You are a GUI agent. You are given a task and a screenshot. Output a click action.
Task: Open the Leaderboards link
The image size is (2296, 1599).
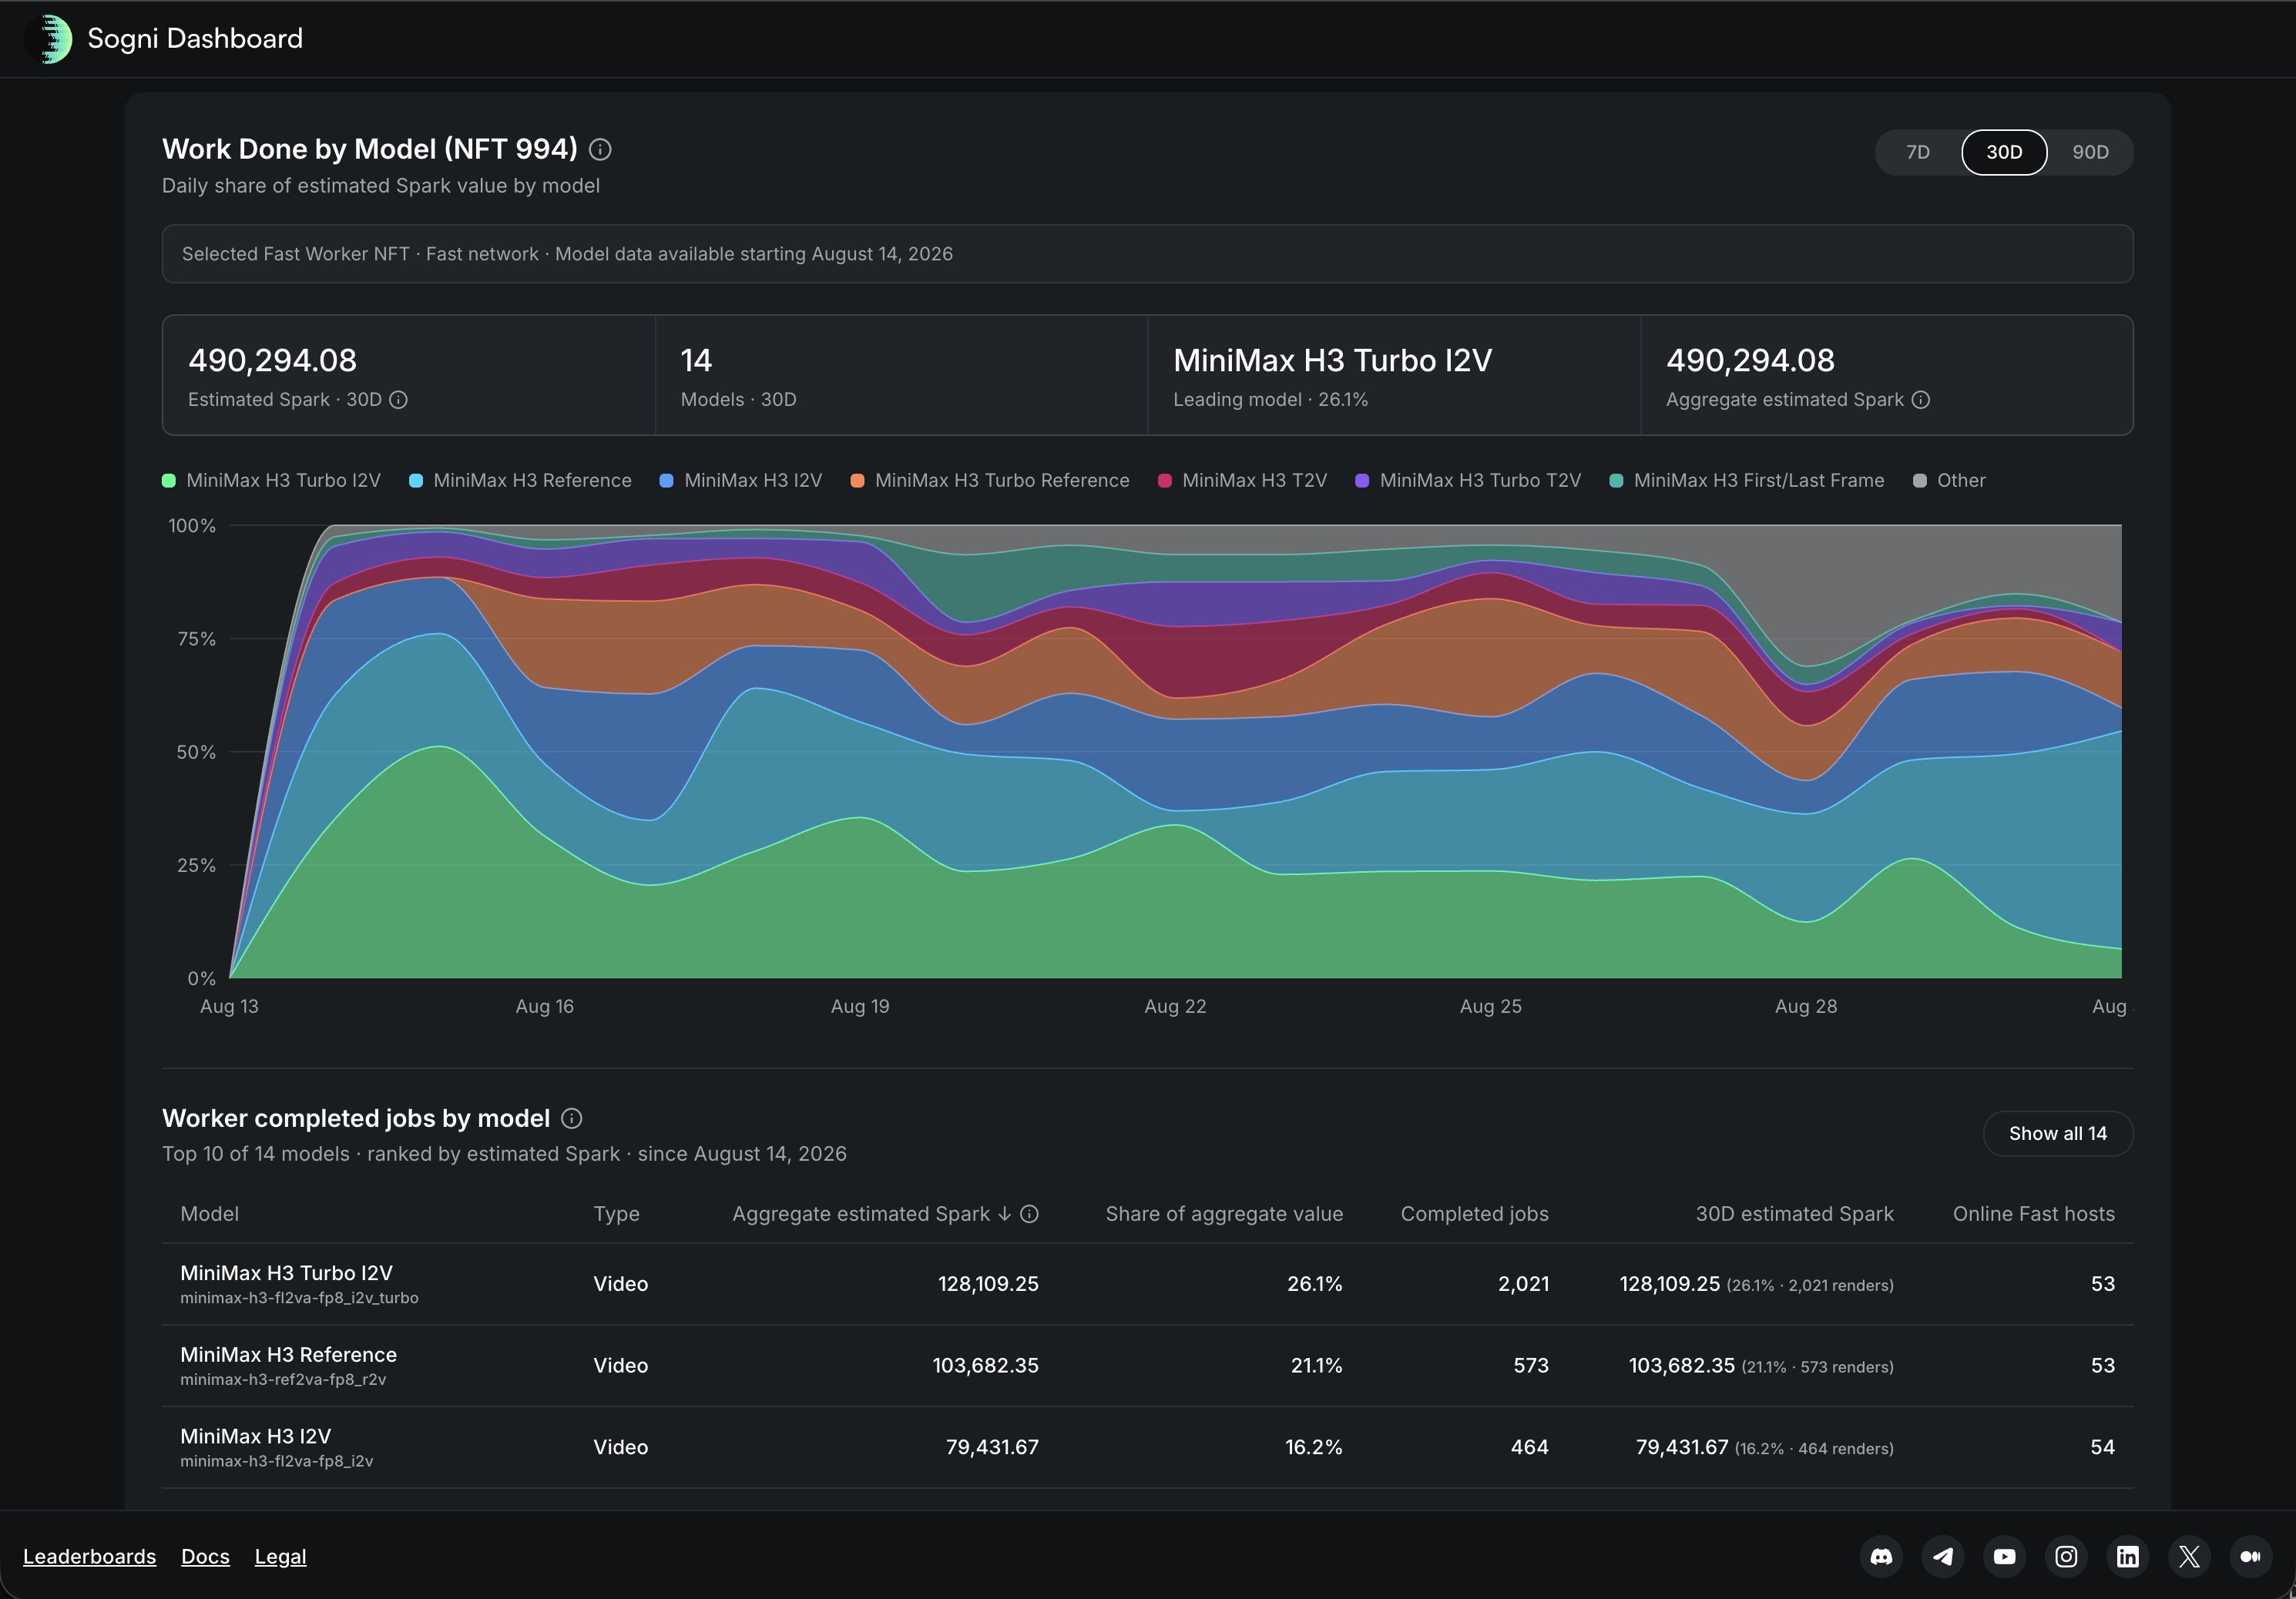[89, 1557]
